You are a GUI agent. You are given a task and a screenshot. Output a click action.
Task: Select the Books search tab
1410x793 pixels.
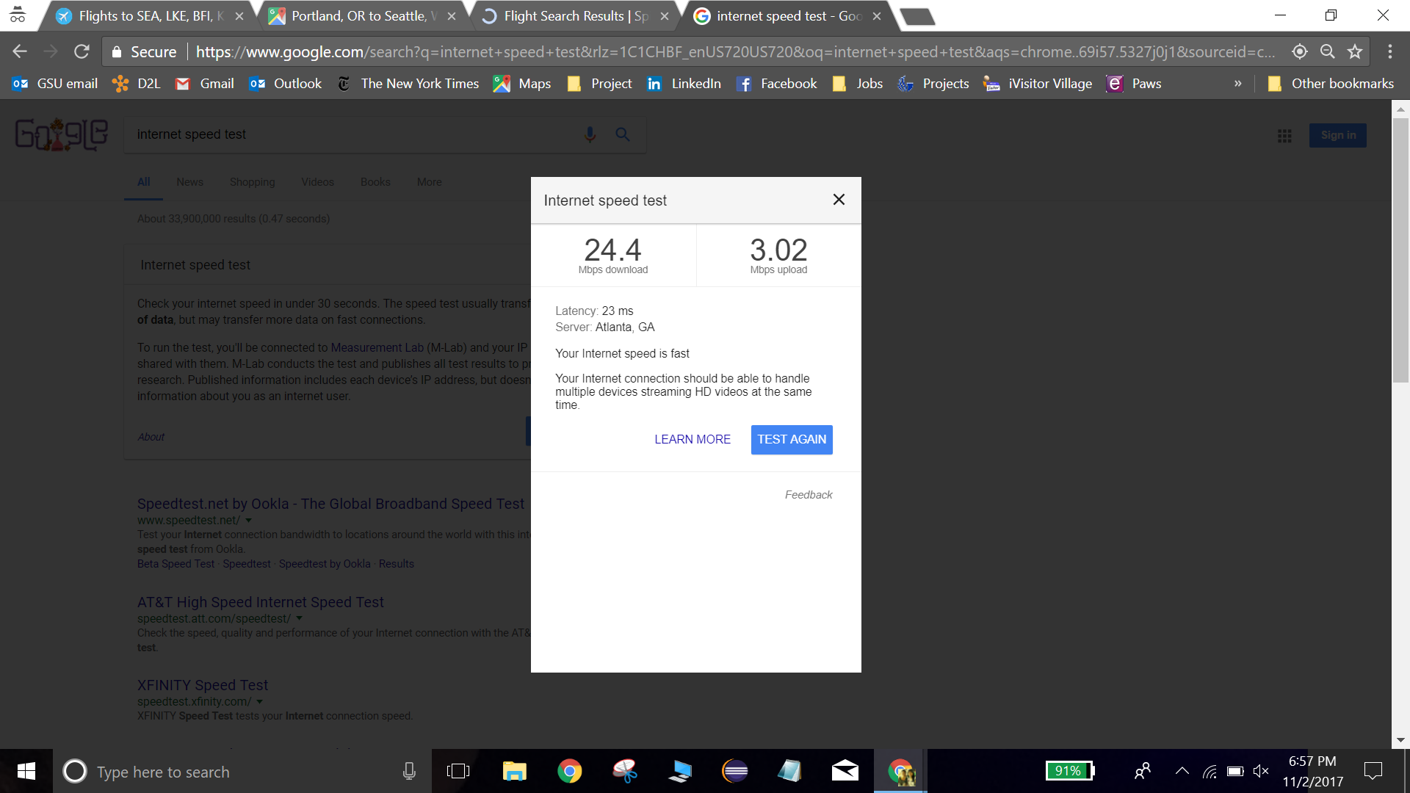click(x=375, y=182)
